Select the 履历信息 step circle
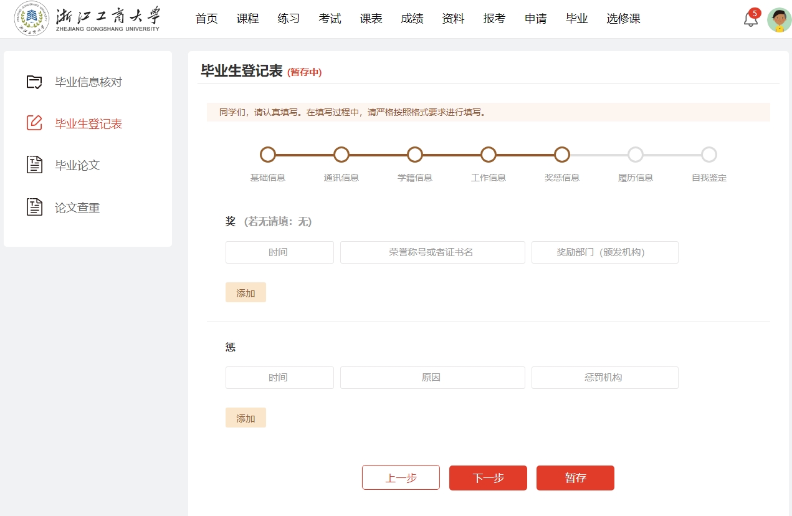792x516 pixels. [x=636, y=155]
